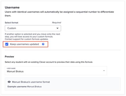The image size is (126, 96).
Task: Click the blue question mark help icon
Action: pyautogui.click(x=43, y=44)
